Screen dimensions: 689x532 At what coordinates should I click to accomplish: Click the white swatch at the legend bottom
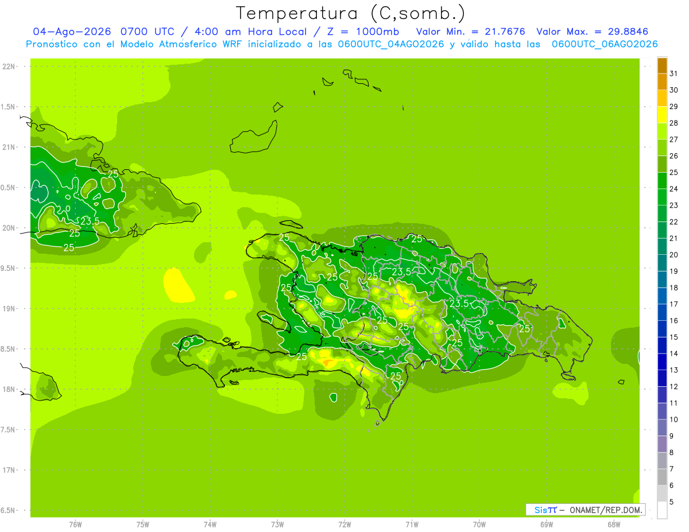[662, 510]
